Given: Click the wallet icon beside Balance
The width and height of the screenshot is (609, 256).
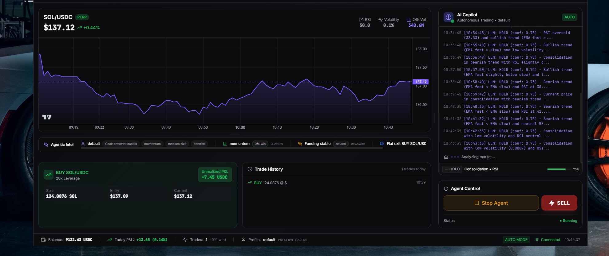Looking at the screenshot, I should pyautogui.click(x=43, y=240).
